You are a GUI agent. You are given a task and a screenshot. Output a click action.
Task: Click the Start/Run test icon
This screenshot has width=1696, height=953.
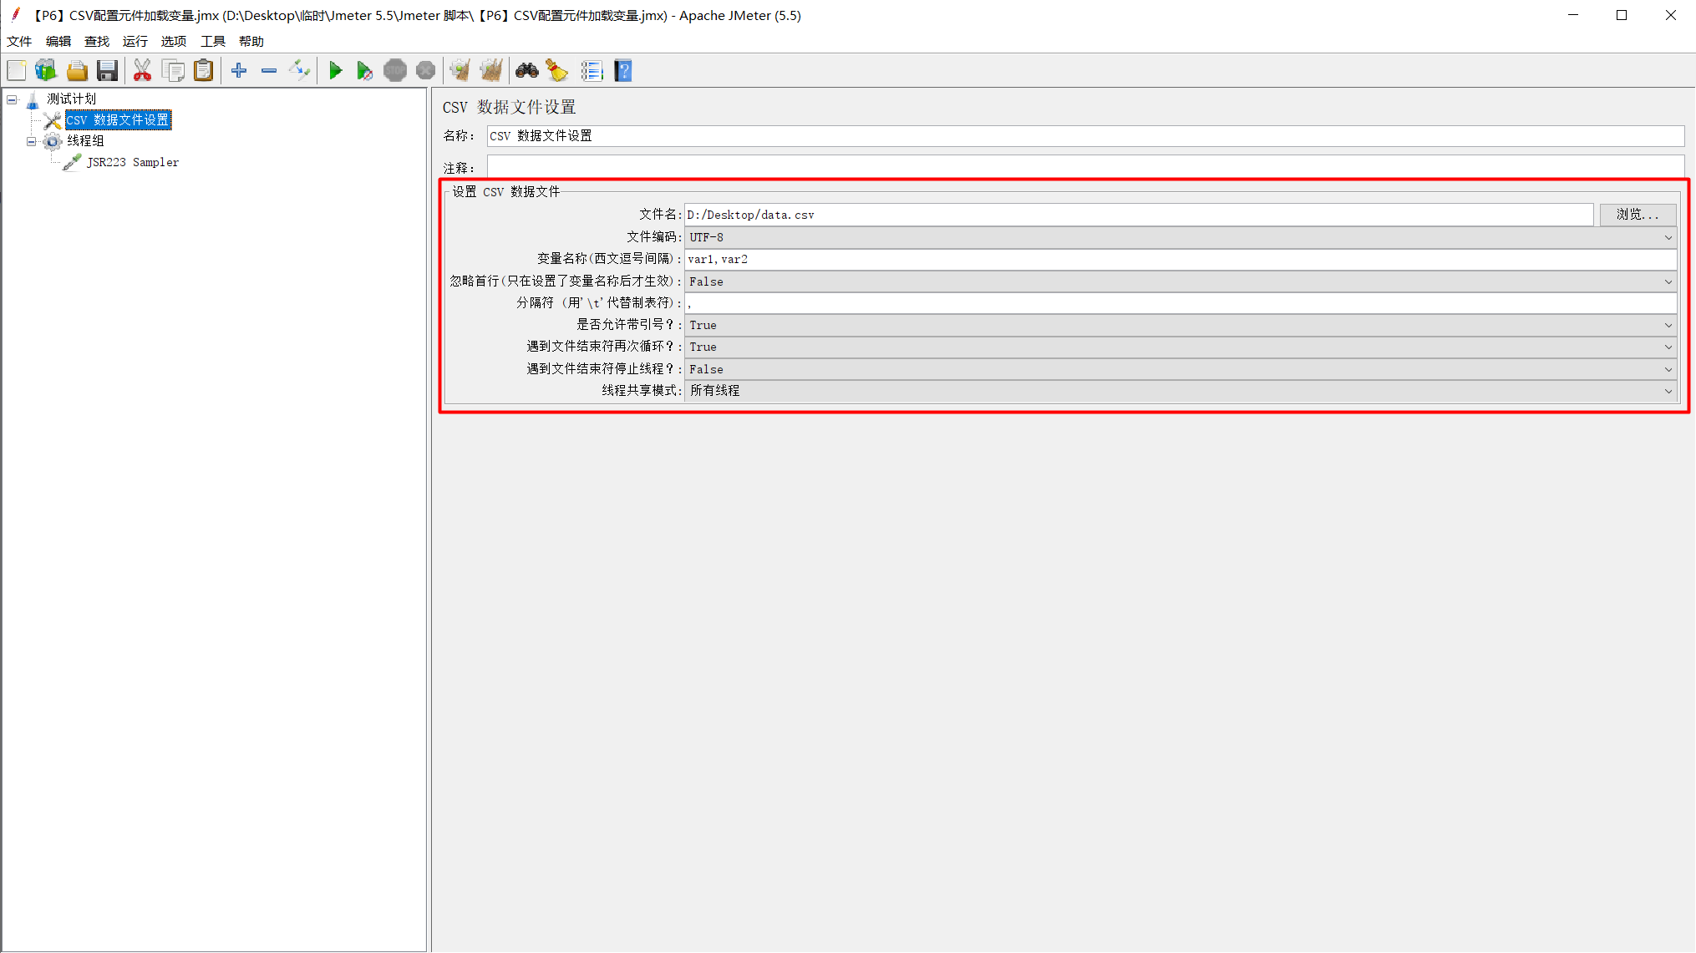[x=336, y=71]
